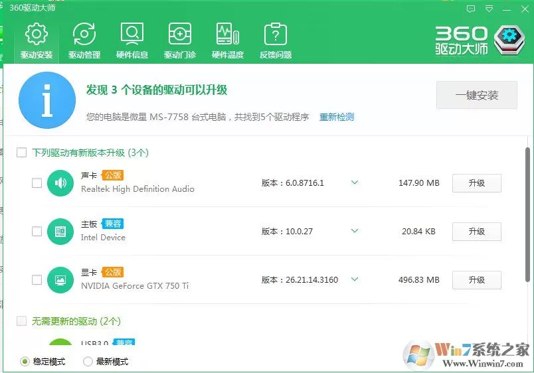The height and width of the screenshot is (373, 534).
Task: Click the 496.83 MB size value
Action: (419, 280)
